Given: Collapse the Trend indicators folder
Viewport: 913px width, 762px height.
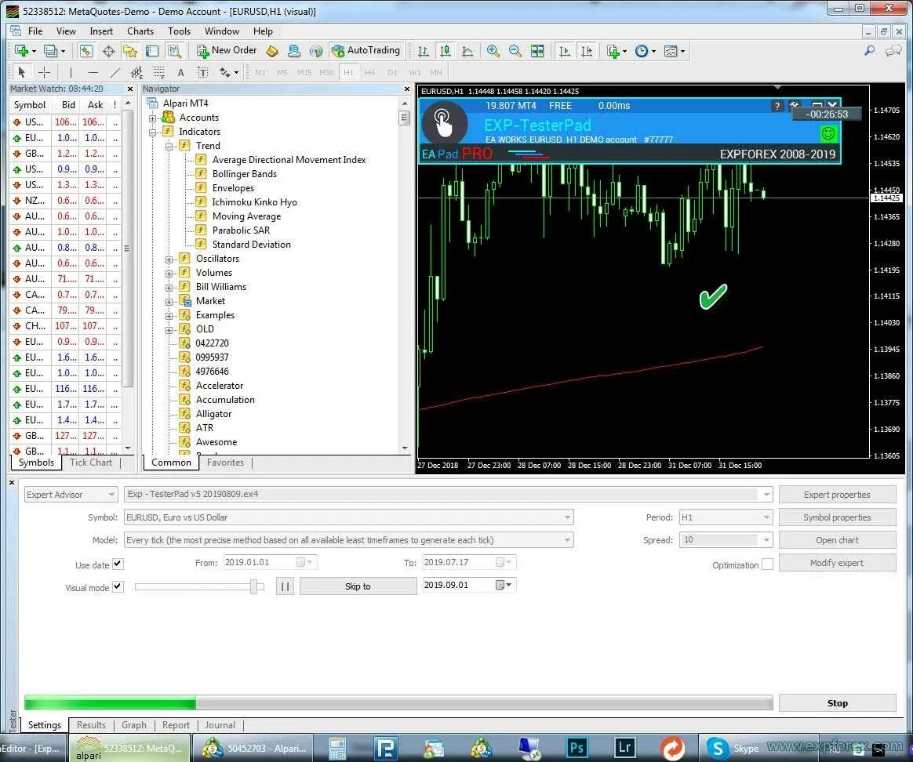Looking at the screenshot, I should pos(169,146).
